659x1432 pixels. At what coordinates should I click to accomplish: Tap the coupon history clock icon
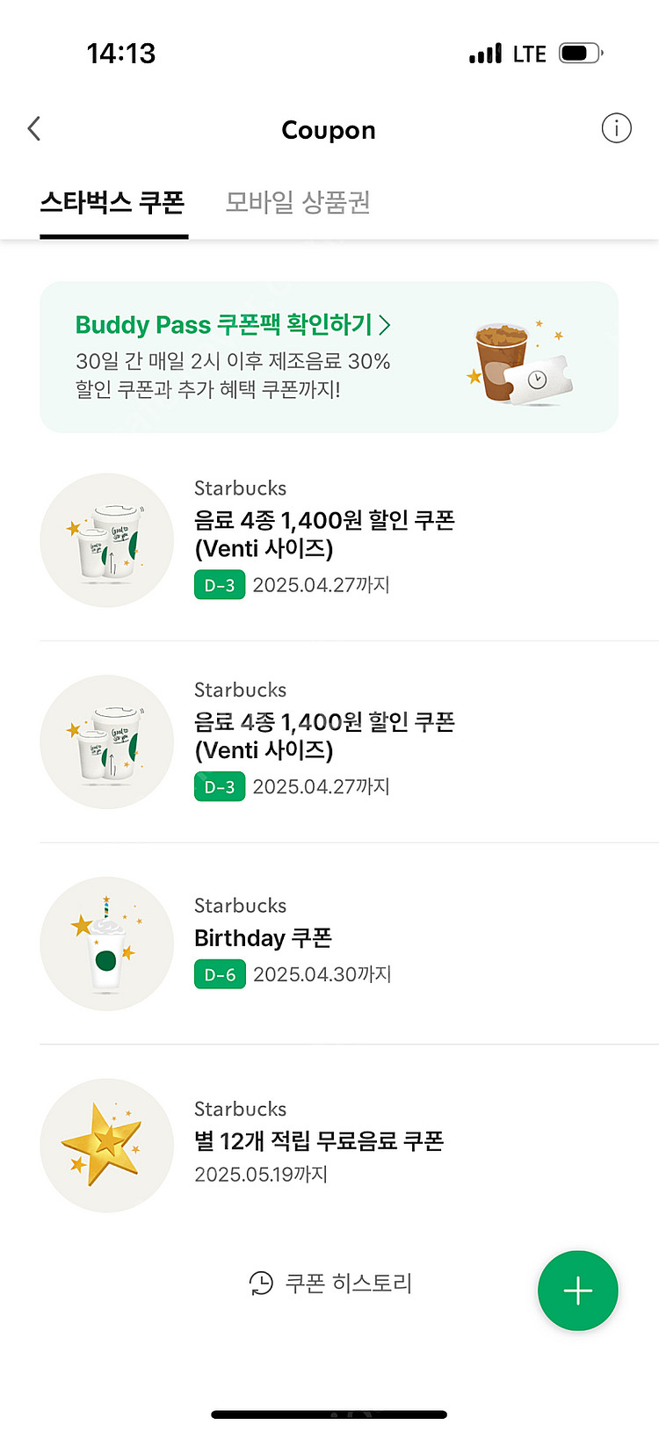click(261, 1284)
